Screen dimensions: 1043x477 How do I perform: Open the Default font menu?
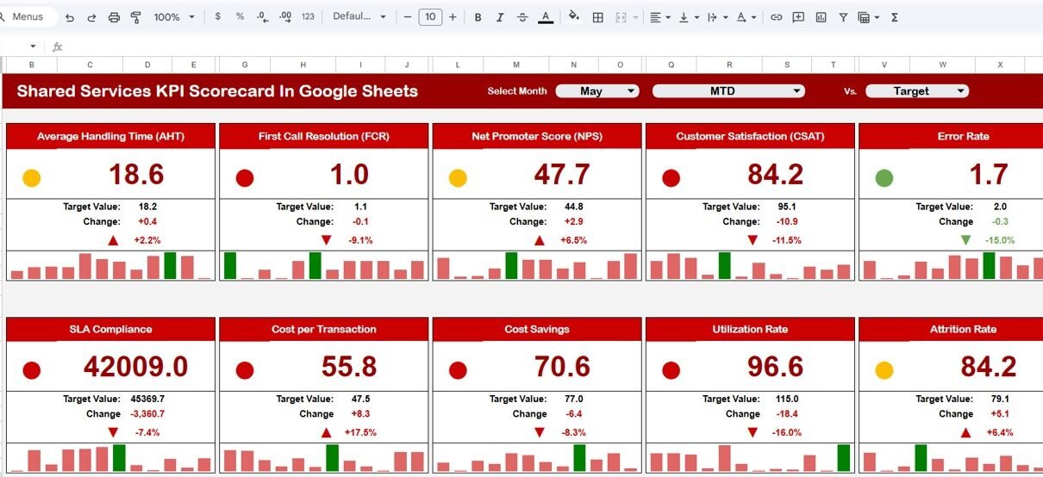coord(359,17)
